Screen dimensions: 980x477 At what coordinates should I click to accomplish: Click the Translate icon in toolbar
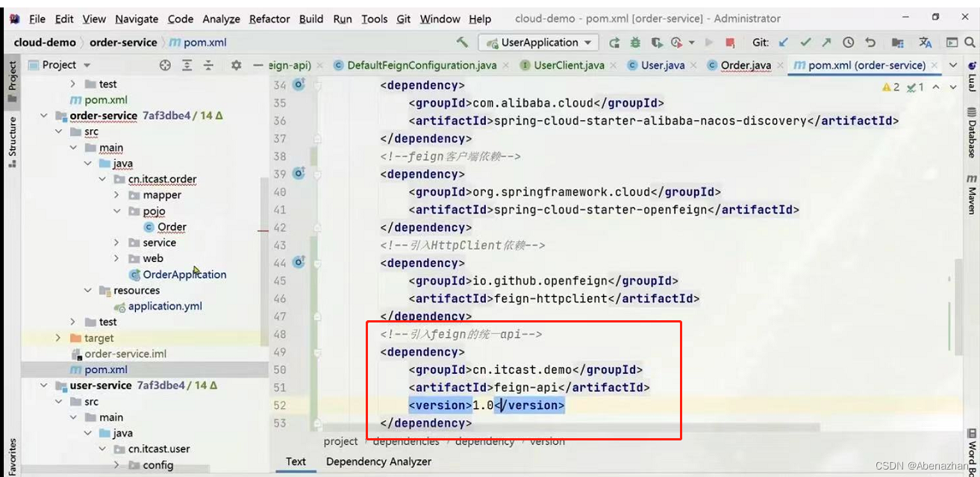[926, 43]
